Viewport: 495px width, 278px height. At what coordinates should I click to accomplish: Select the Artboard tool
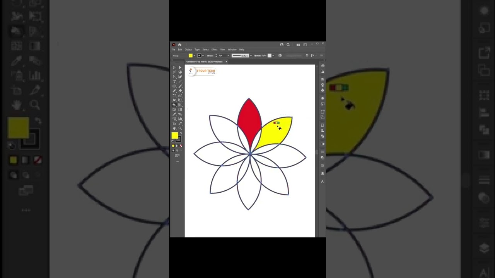(174, 124)
